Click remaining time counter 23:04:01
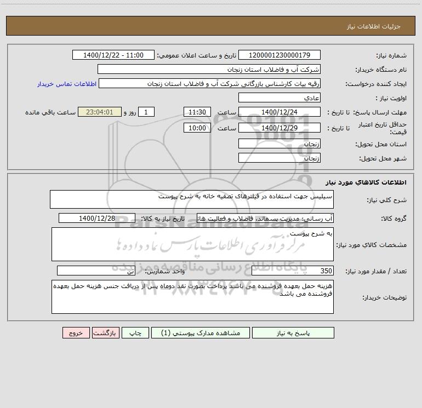Screen dimensions: 422x408 (x=100, y=112)
